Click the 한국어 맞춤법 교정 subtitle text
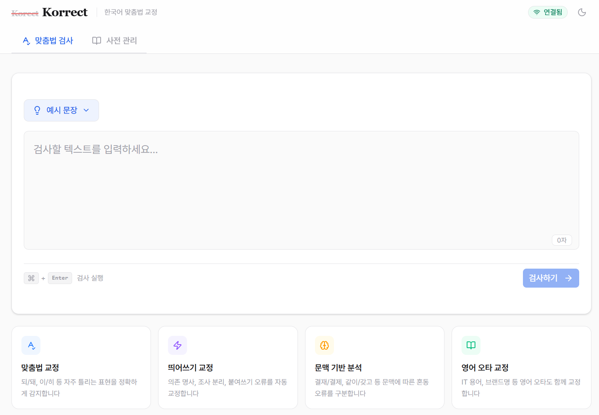 coord(131,12)
